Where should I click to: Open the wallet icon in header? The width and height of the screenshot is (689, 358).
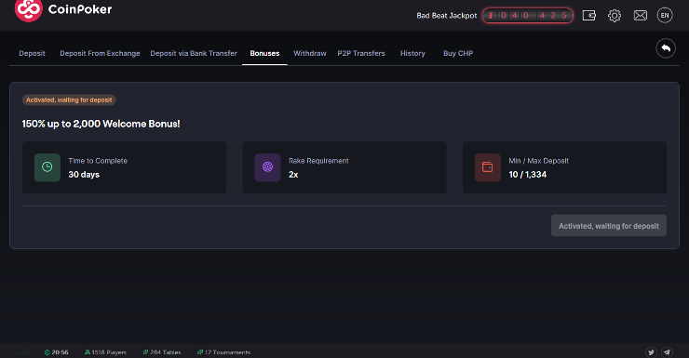(588, 16)
